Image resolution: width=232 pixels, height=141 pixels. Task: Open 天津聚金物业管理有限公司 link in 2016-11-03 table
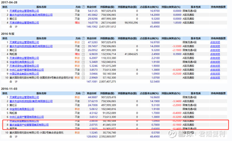[24, 97]
